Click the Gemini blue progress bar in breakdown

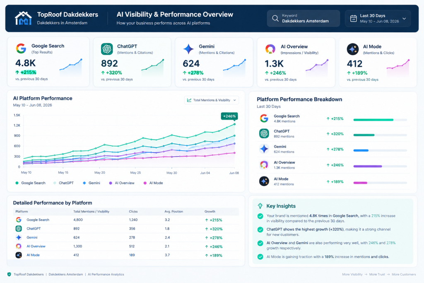pyautogui.click(x=361, y=150)
